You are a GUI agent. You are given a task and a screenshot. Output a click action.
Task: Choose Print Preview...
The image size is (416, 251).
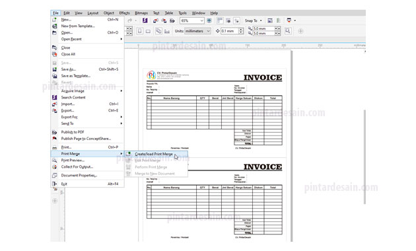click(87, 161)
